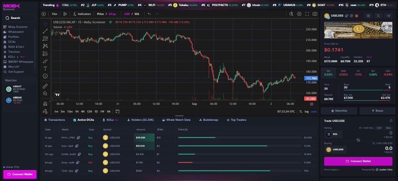Copy wallet address 3uox...SjpK
Screen dimensions: 398x181
(77, 146)
